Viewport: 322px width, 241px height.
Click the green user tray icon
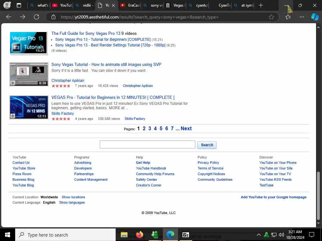point(266,235)
